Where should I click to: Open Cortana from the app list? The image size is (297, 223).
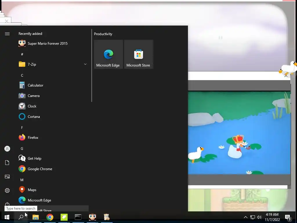[53, 117]
